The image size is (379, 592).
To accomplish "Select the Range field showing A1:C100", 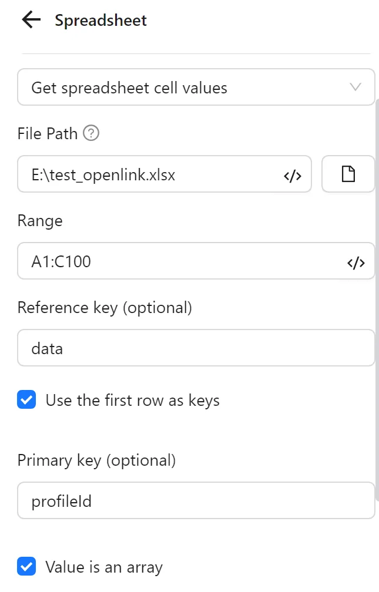I will 176,261.
